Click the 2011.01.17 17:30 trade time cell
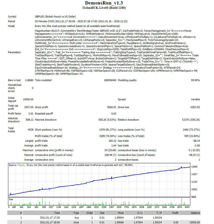Image resolution: width=214 pixels, height=224 pixels. (50, 218)
